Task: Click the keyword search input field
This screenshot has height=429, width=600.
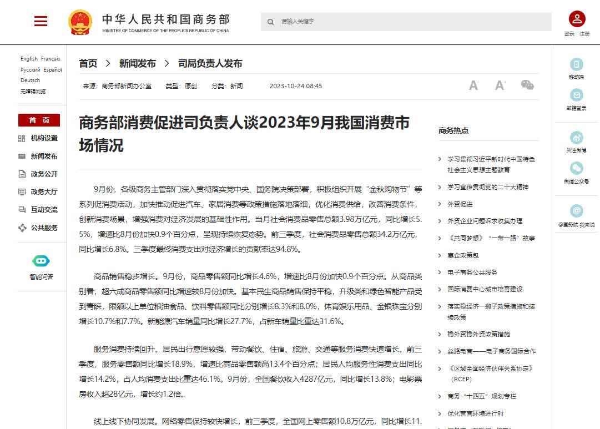Action: point(411,22)
